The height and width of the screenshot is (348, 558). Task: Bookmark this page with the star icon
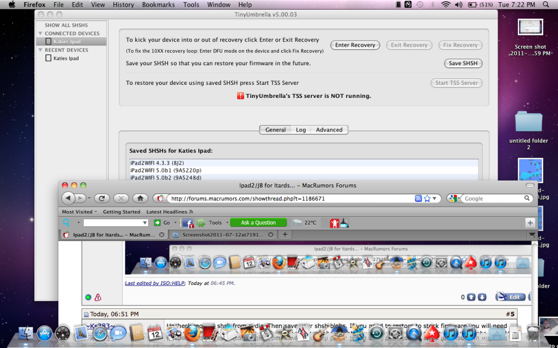pos(427,198)
